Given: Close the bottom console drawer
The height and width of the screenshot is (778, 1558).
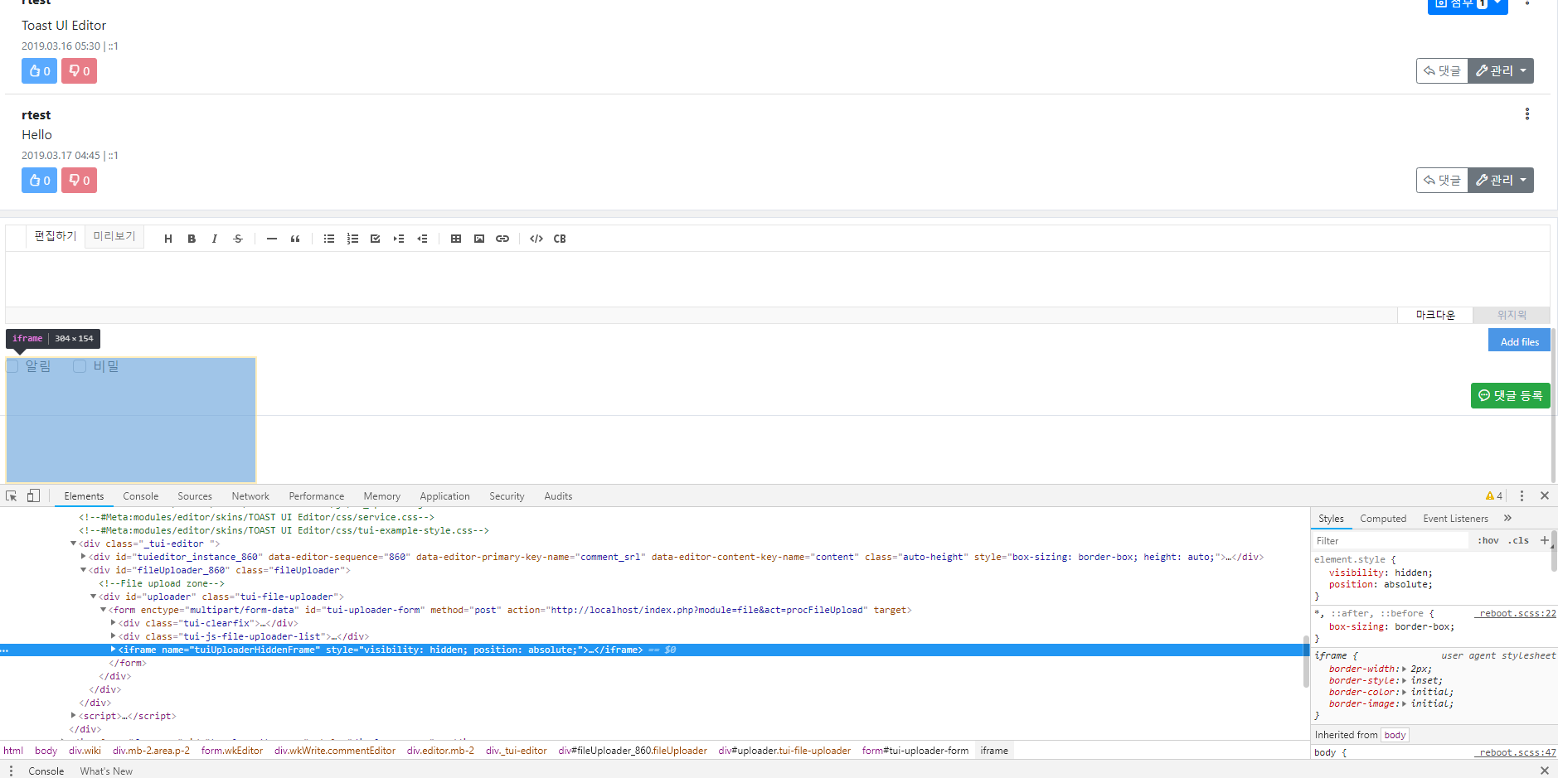Looking at the screenshot, I should [1545, 771].
